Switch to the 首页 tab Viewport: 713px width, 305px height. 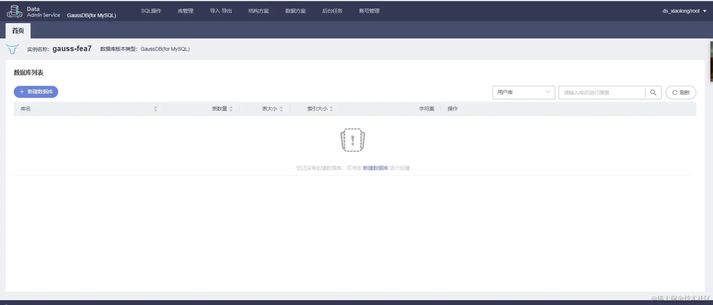18,31
